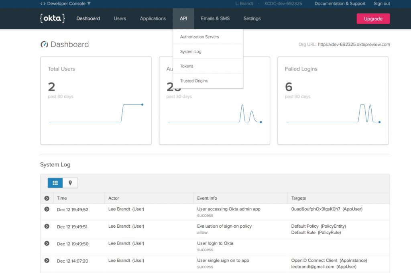The image size is (411, 273).
Task: Expand the Dec 12 14:07:20 log row
Action: click(47, 261)
